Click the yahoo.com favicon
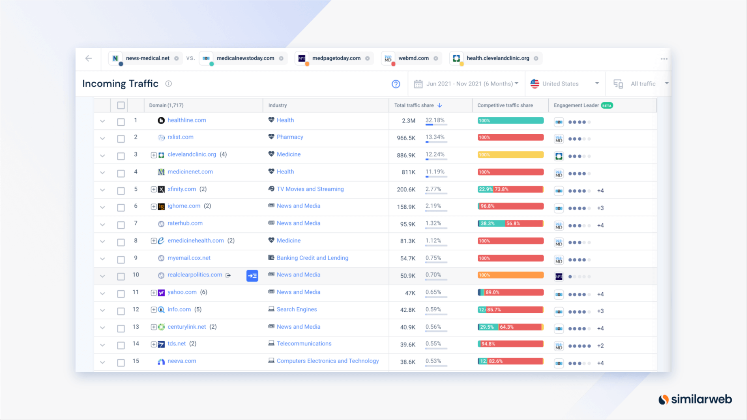 coord(161,293)
